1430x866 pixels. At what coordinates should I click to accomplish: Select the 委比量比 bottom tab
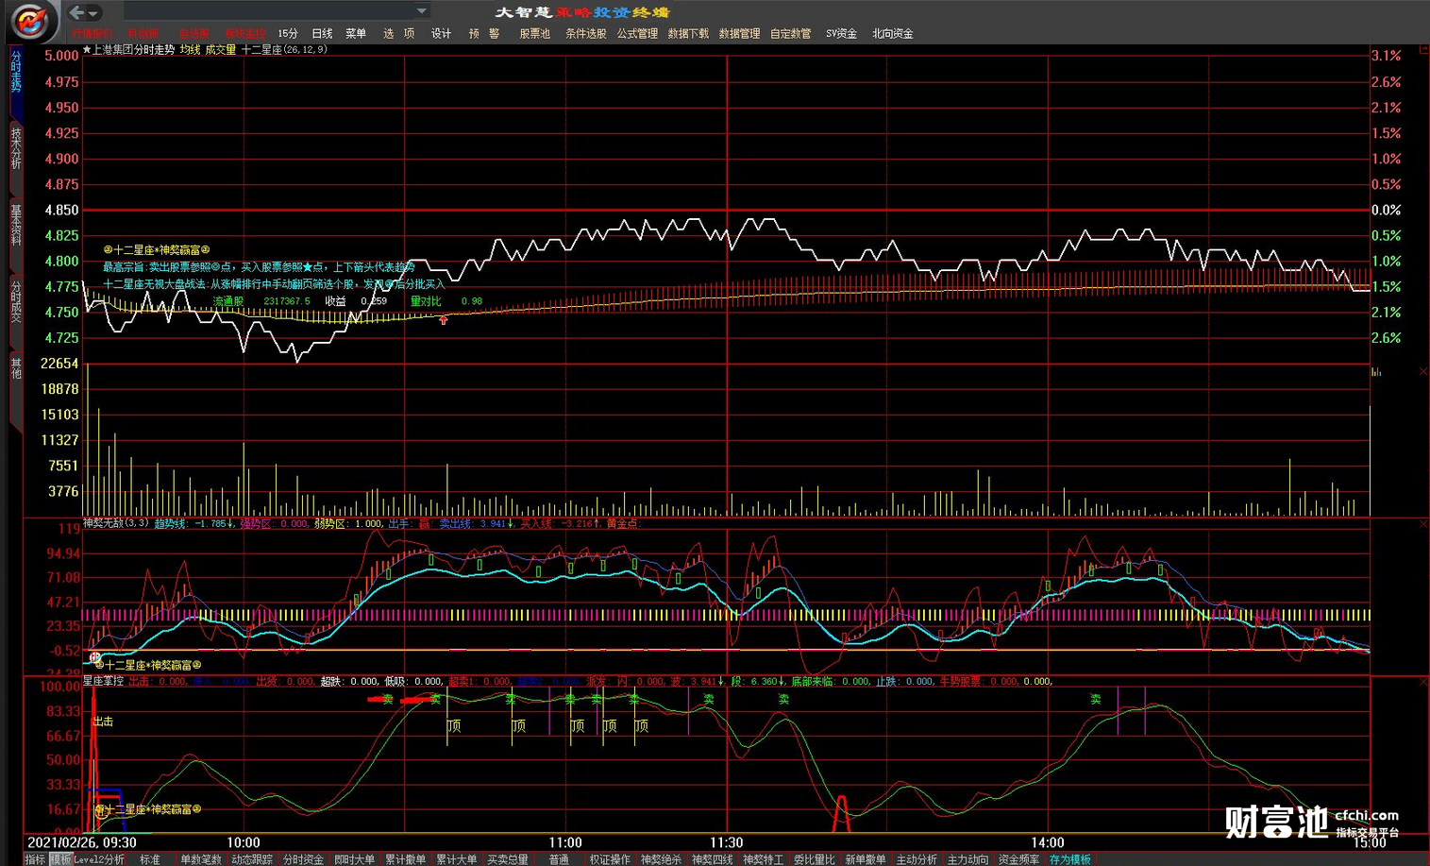pyautogui.click(x=814, y=859)
